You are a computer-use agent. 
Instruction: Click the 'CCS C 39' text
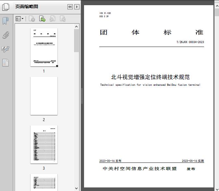pos(104,16)
